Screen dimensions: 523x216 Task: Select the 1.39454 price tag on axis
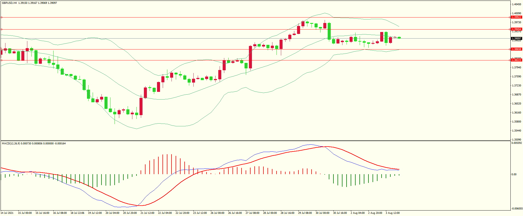pyautogui.click(x=516, y=29)
